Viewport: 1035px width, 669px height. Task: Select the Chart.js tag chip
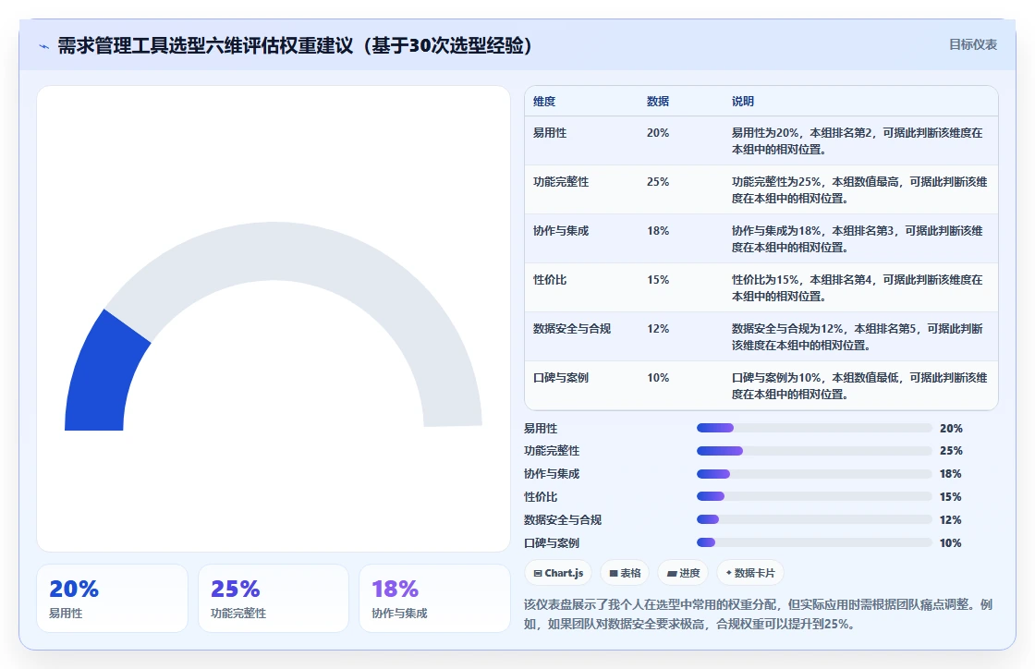click(x=558, y=573)
